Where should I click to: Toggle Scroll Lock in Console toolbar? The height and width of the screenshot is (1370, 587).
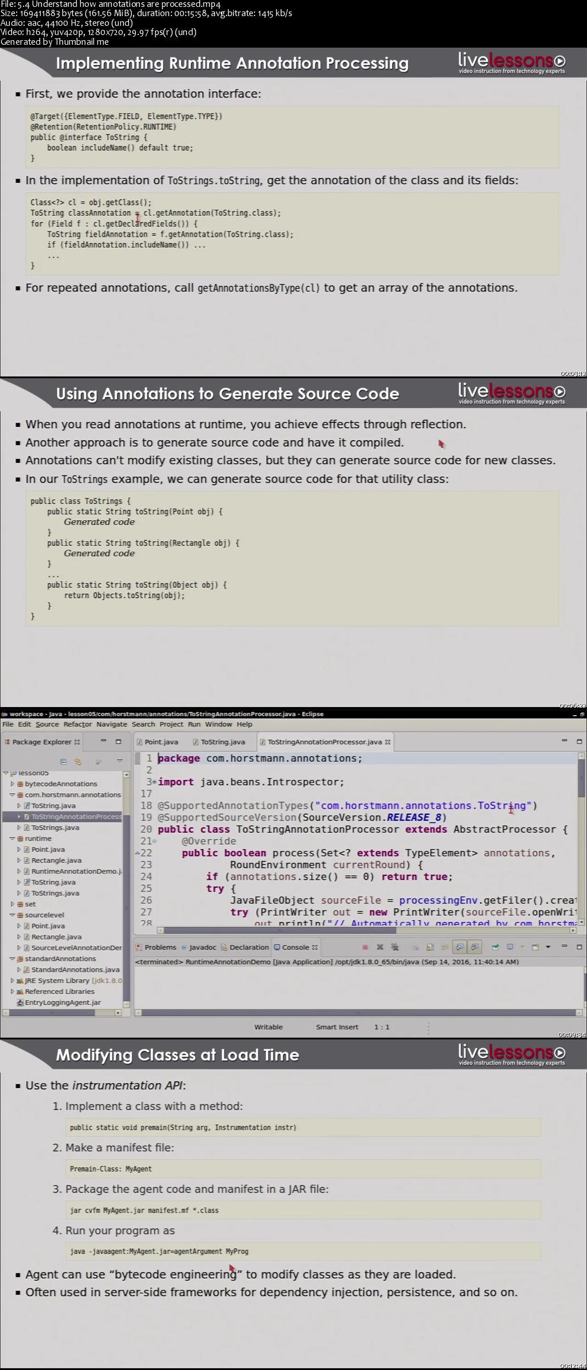click(430, 947)
